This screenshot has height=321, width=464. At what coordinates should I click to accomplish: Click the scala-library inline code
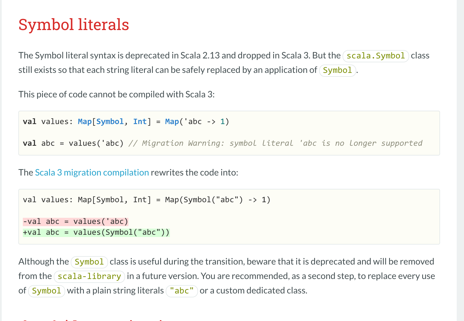89,276
